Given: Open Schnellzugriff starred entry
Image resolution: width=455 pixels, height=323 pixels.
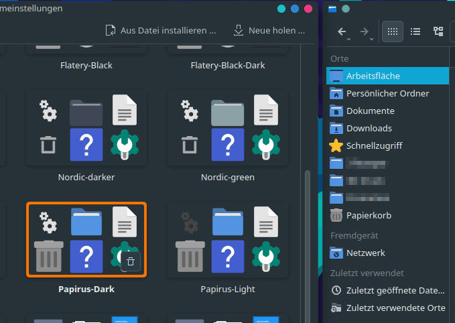Looking at the screenshot, I should point(388,145).
